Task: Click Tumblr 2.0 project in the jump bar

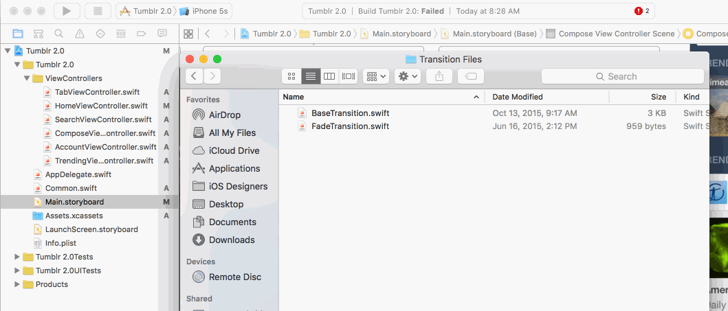Action: 265,34
